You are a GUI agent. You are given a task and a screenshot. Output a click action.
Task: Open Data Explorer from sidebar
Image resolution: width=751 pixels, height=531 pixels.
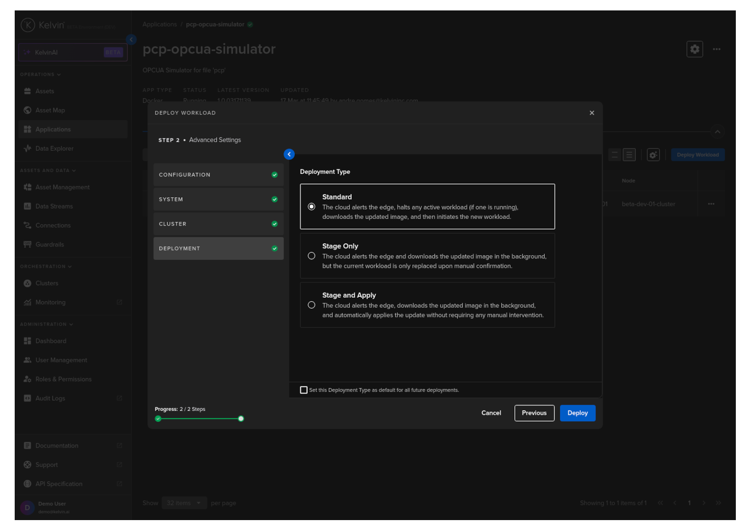click(54, 149)
